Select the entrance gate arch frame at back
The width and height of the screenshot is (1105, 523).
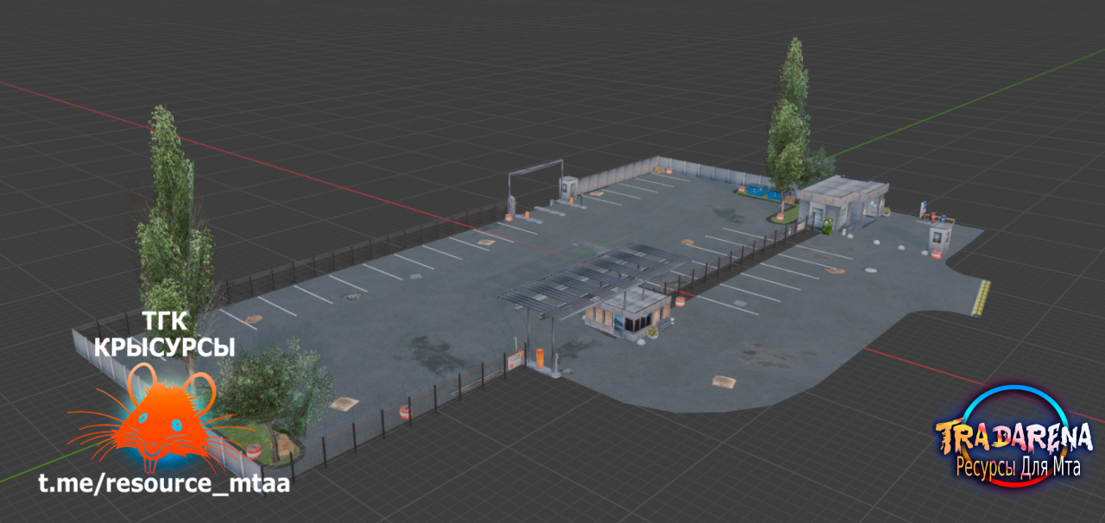tap(535, 186)
